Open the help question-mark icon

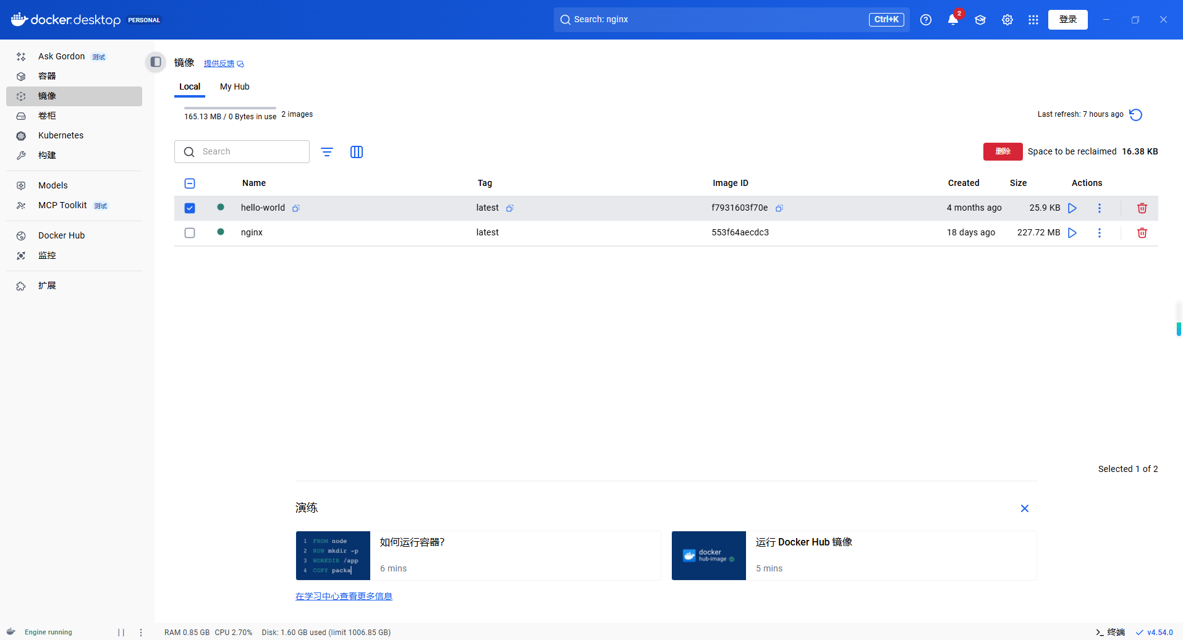pos(926,20)
